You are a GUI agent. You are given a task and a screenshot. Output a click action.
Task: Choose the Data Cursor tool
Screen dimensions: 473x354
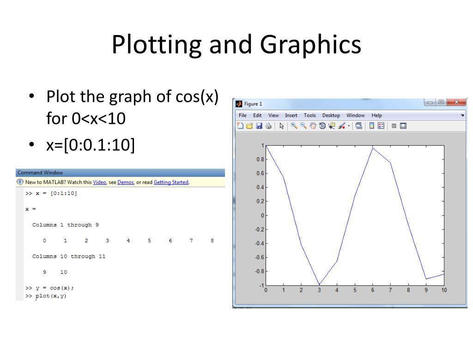click(x=332, y=126)
